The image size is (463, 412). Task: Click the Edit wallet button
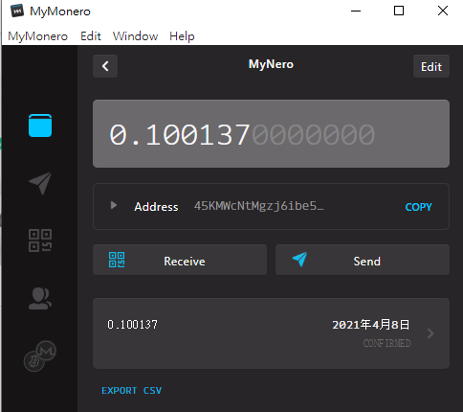click(x=431, y=66)
